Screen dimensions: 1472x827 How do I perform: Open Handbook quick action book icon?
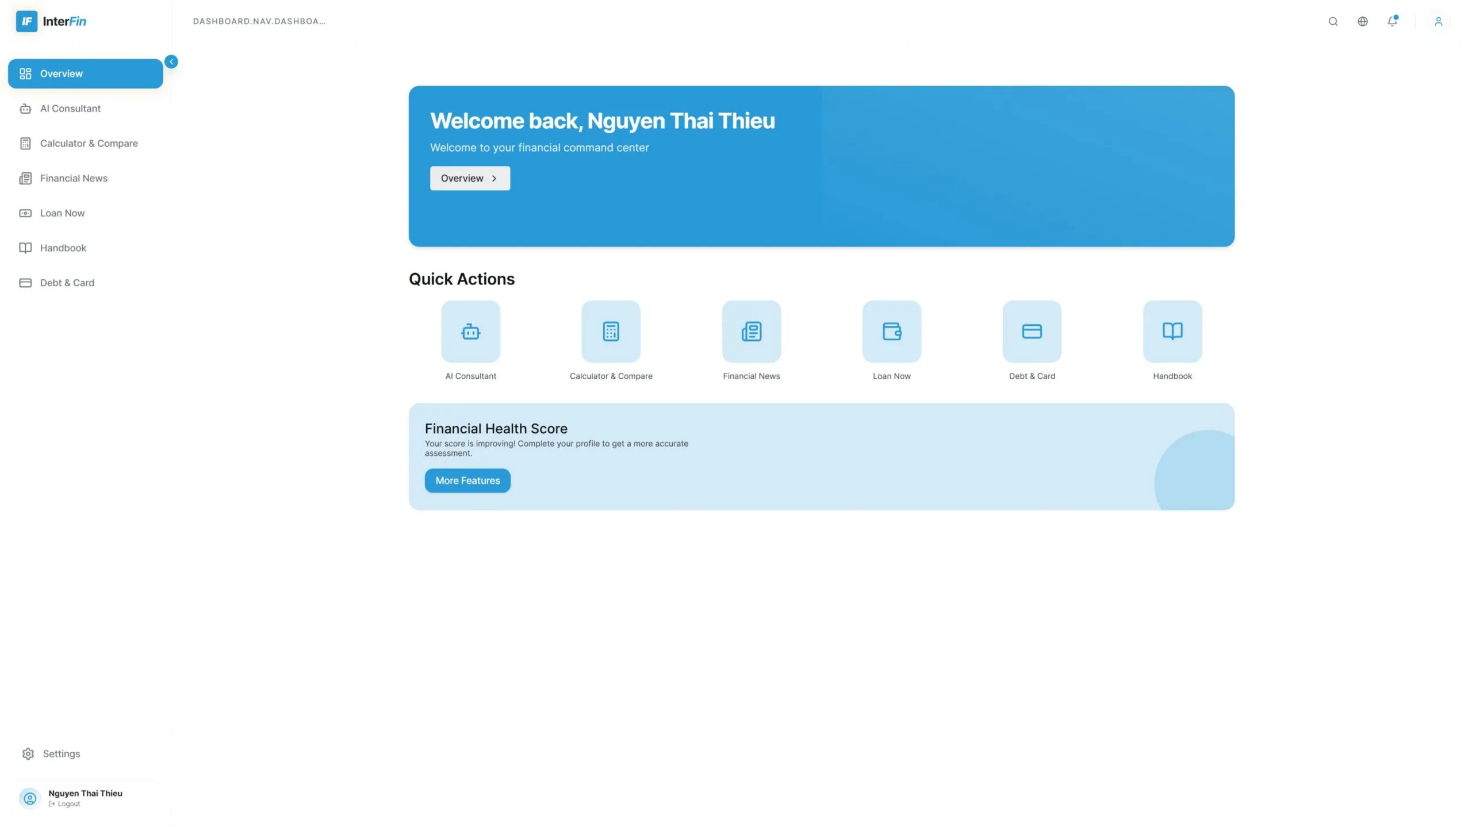(x=1172, y=332)
